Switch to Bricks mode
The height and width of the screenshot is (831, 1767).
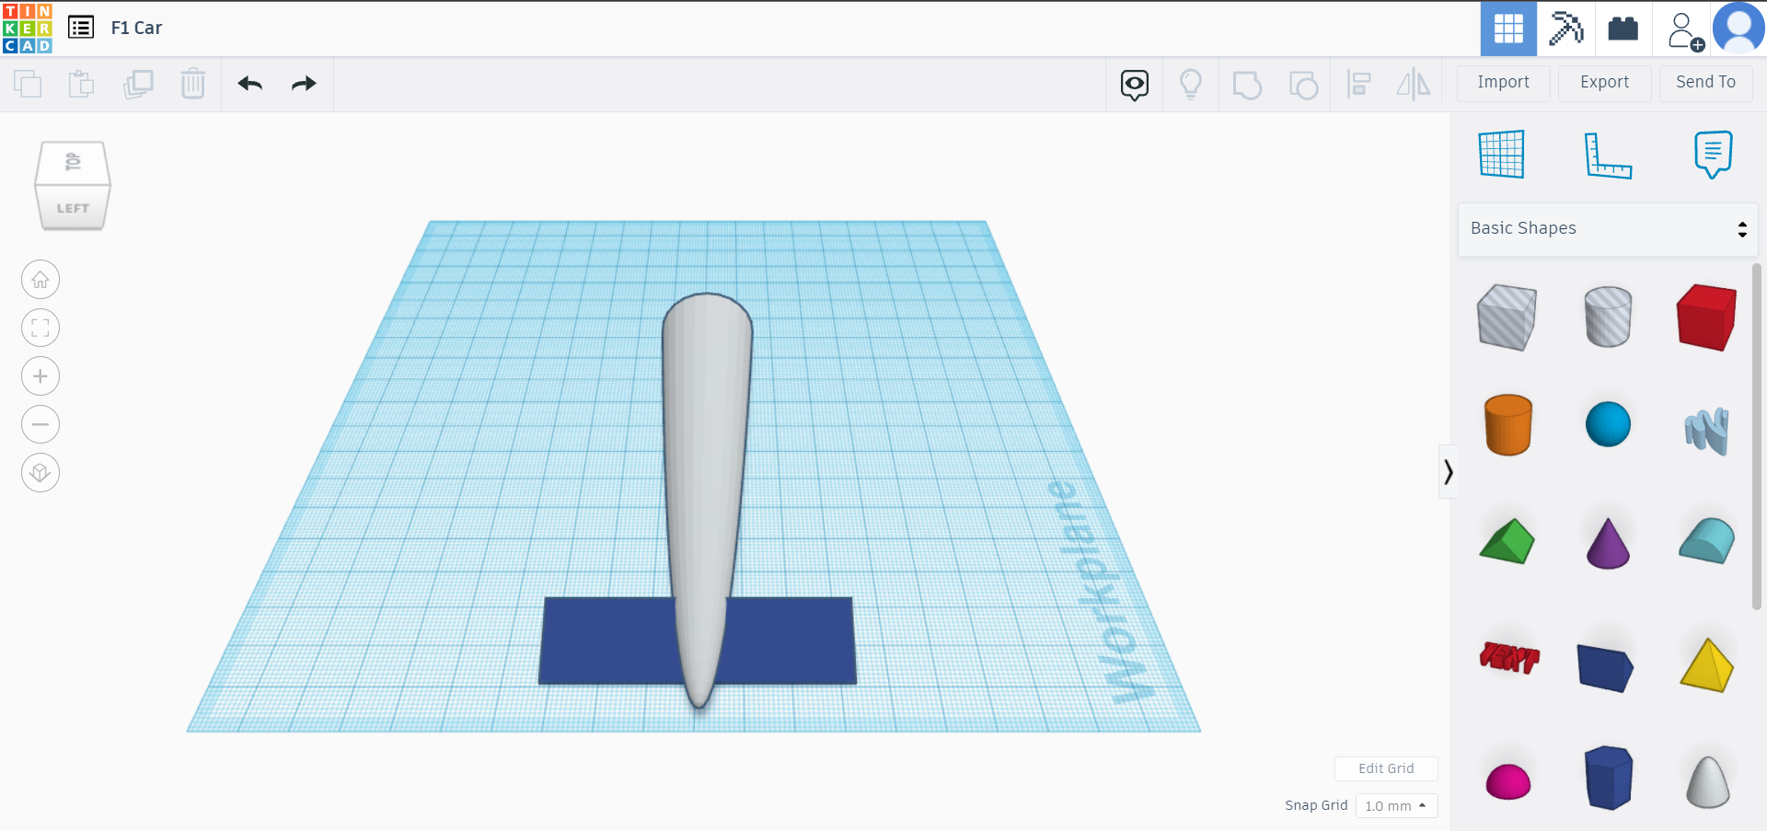pyautogui.click(x=1623, y=29)
